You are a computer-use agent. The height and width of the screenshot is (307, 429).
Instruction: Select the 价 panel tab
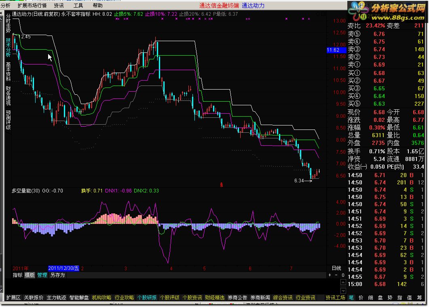361,297
